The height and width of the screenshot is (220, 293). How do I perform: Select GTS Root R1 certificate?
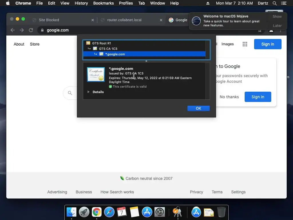click(144, 43)
